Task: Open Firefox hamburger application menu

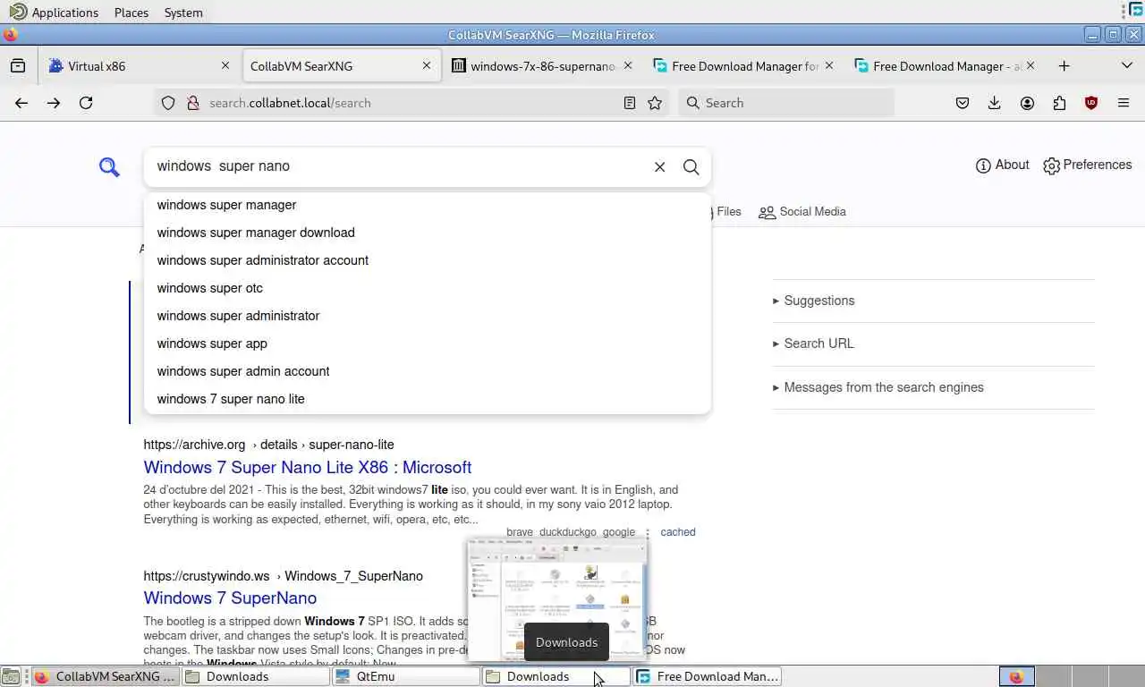Action: pos(1124,103)
